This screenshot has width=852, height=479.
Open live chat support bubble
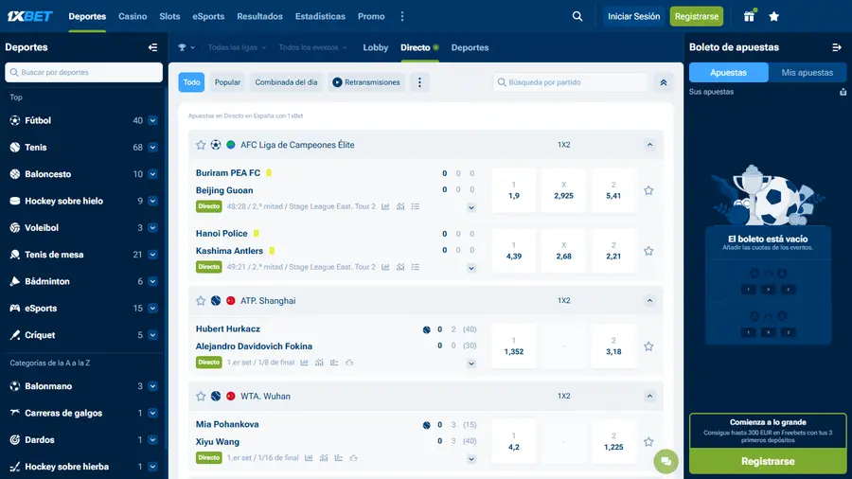pos(666,462)
